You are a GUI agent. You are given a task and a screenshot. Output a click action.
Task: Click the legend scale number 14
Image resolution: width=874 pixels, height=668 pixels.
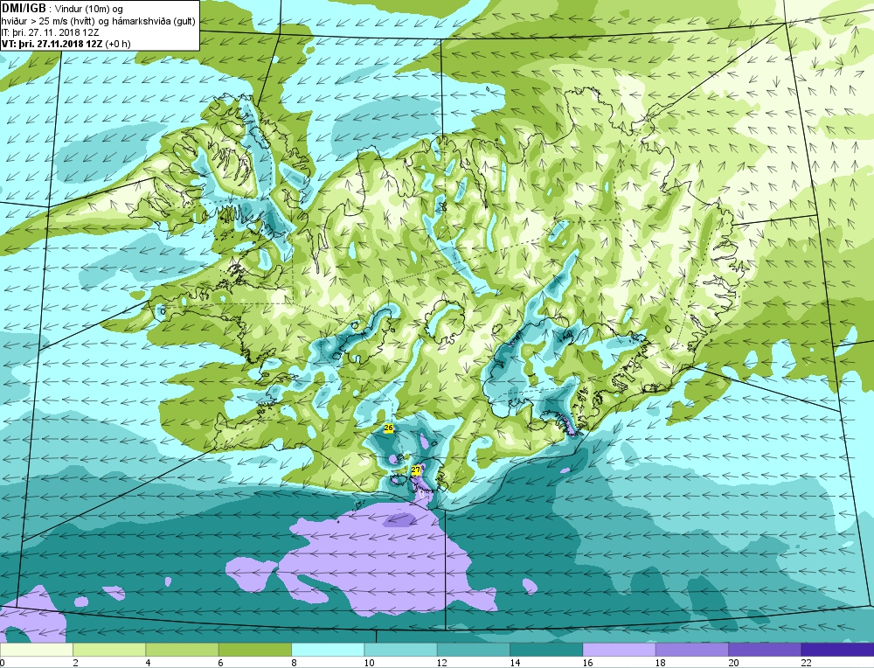pos(515,663)
